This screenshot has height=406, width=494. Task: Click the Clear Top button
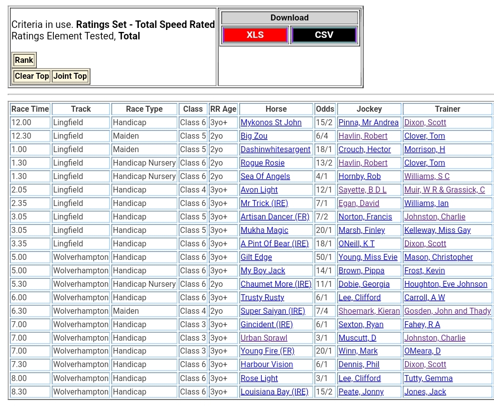(32, 76)
